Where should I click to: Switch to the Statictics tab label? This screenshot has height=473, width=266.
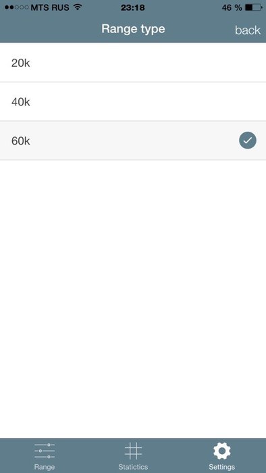tap(133, 467)
